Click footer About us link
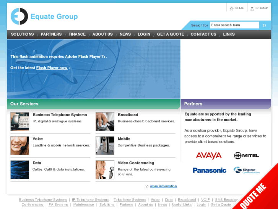The height and width of the screenshot is (209, 278). (x=146, y=204)
